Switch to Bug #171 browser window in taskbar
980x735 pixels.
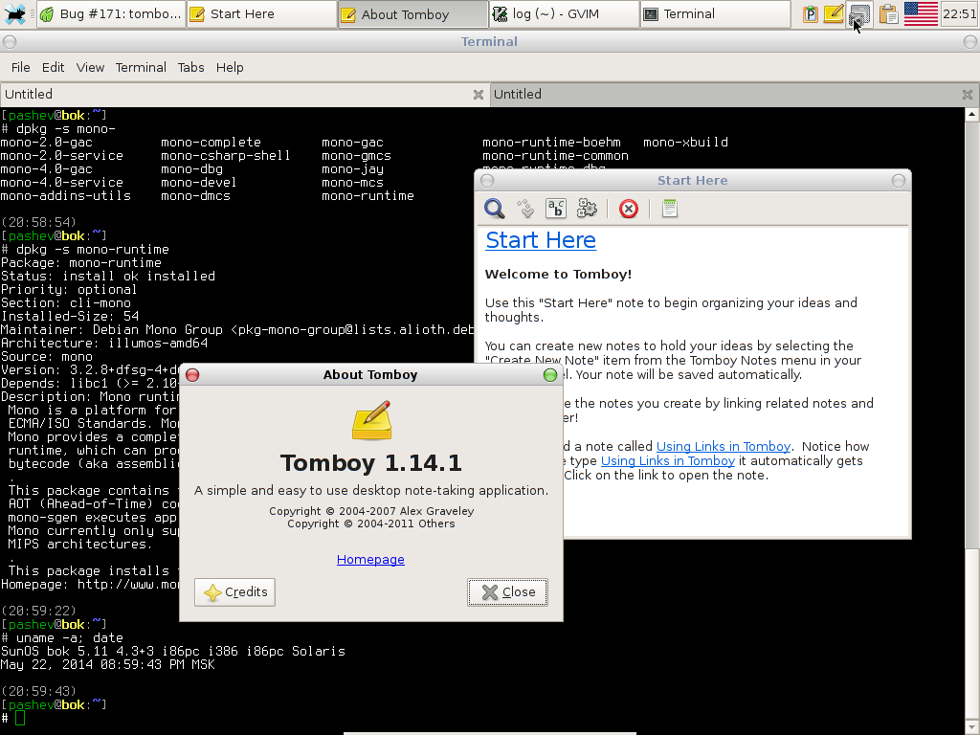tap(111, 13)
